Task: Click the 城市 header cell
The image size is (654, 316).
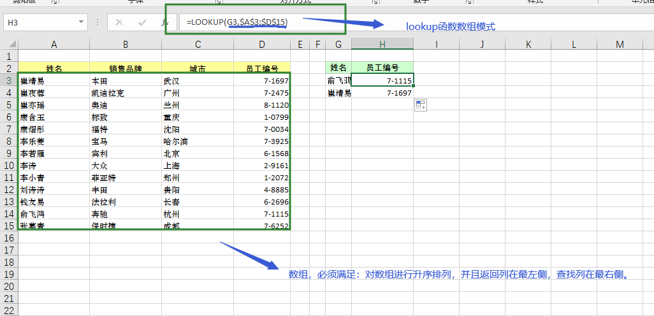Action: [x=198, y=68]
